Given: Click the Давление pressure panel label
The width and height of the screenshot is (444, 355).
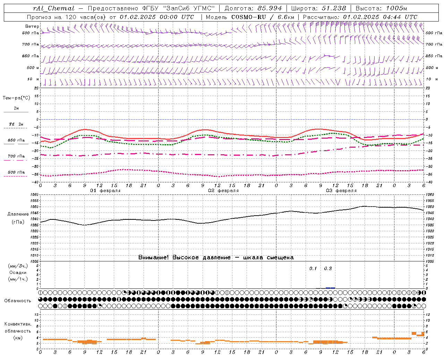Looking at the screenshot, I should 18,214.
